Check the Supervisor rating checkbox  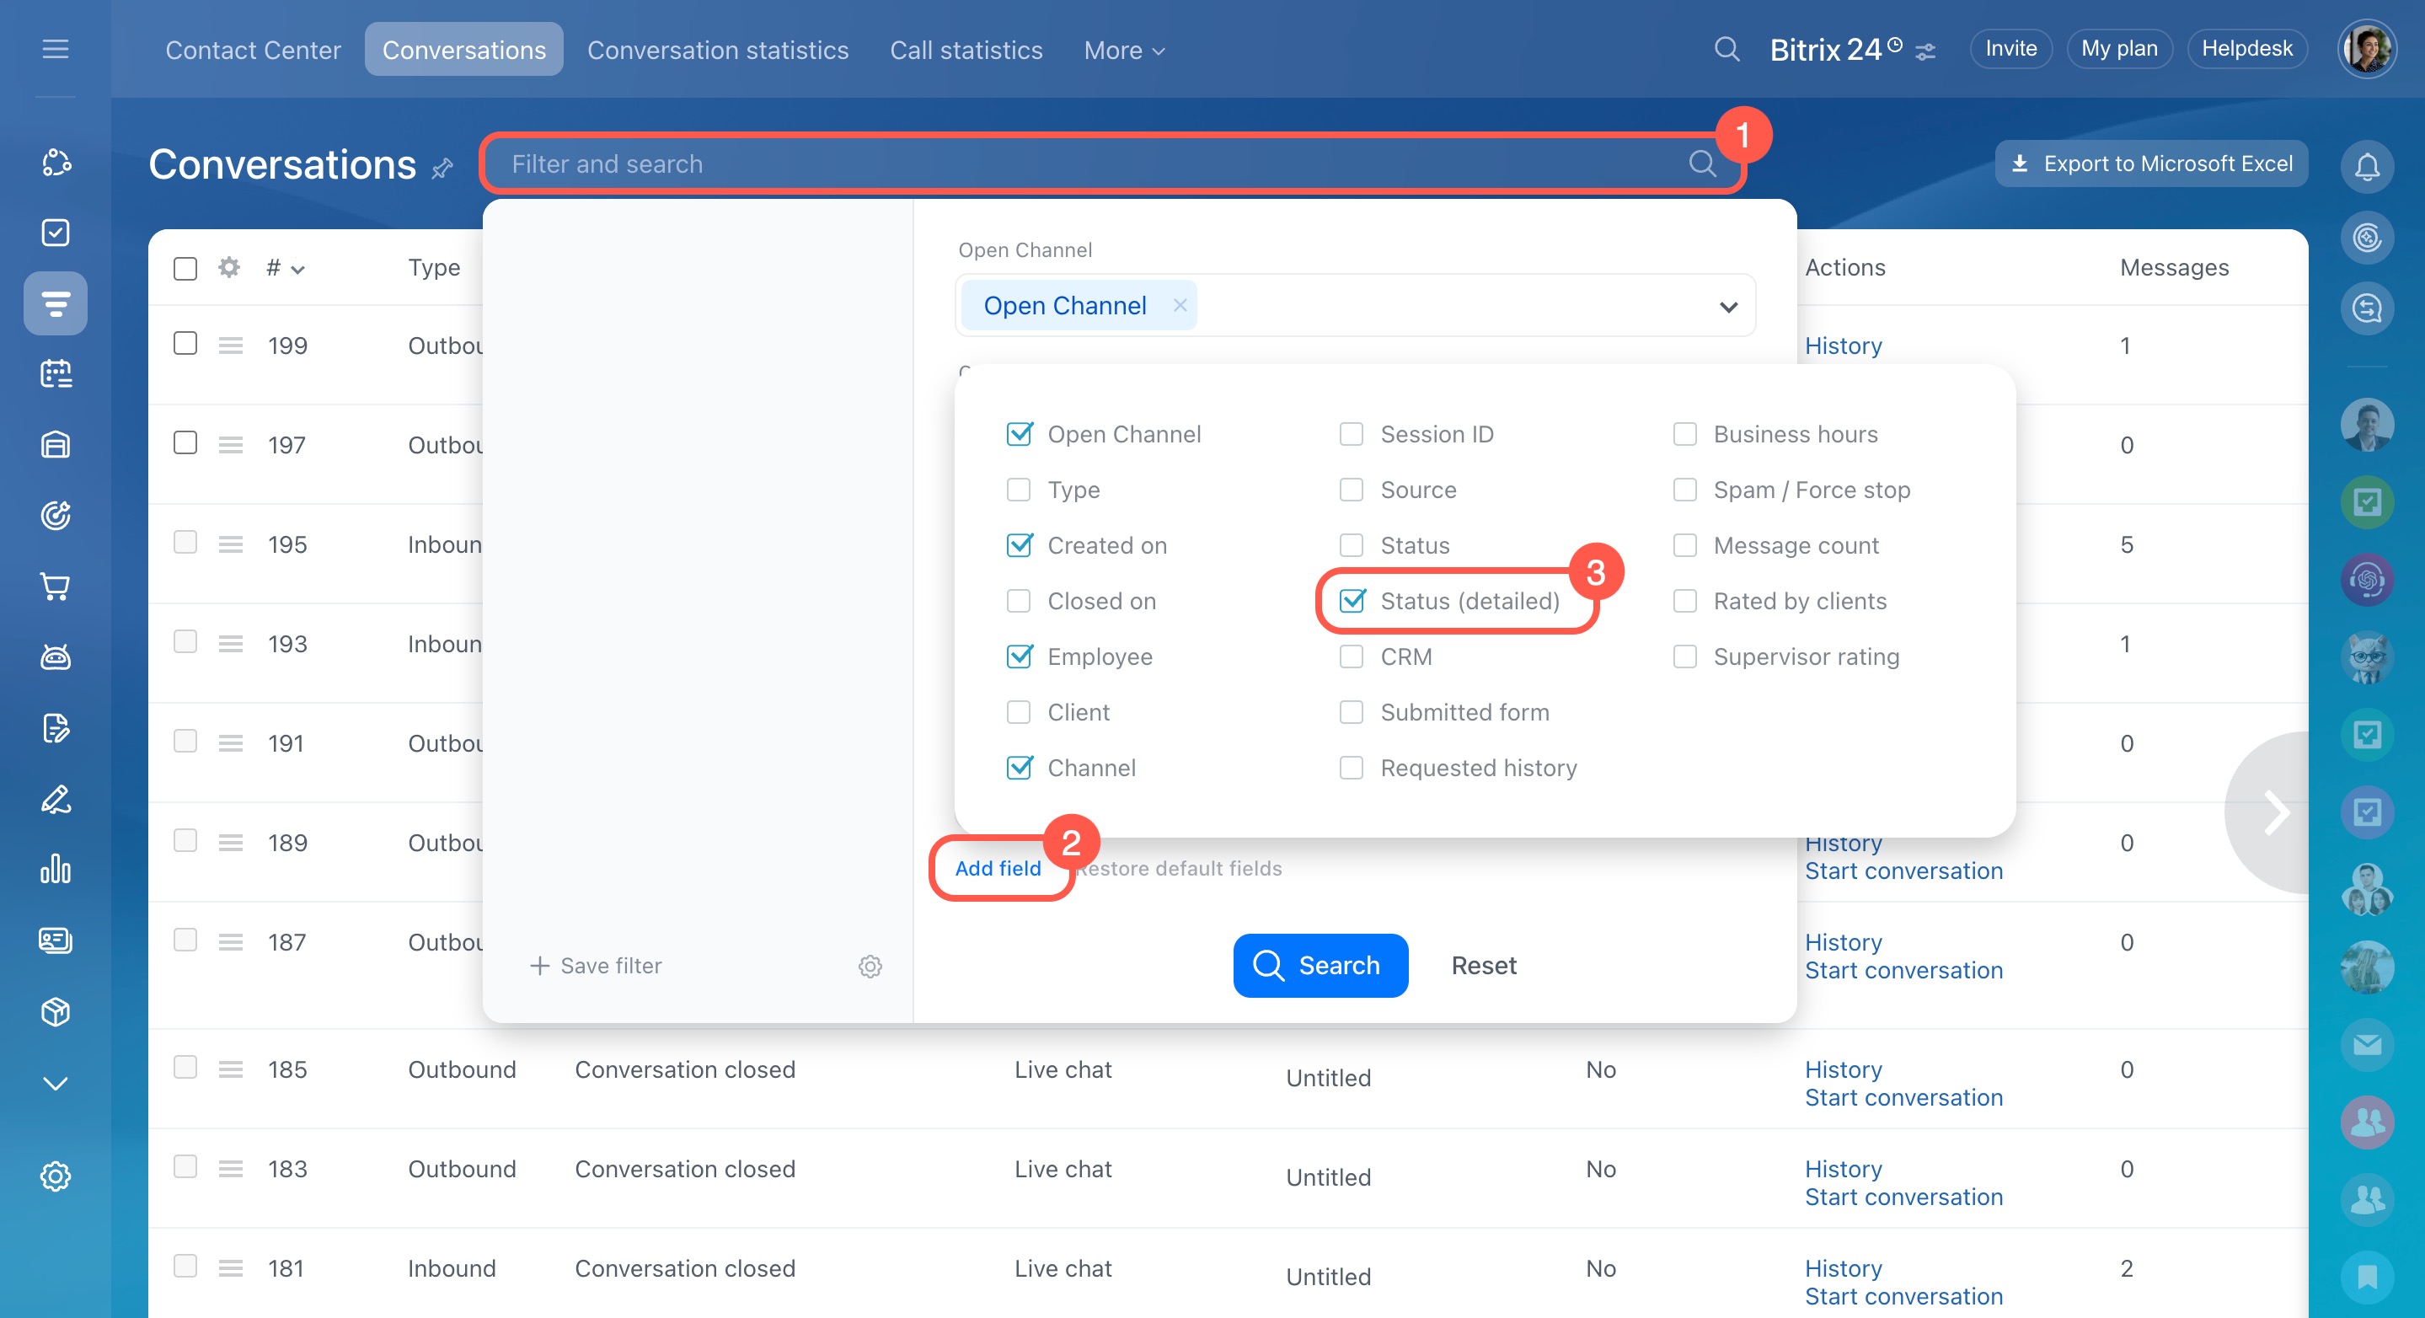1684,656
